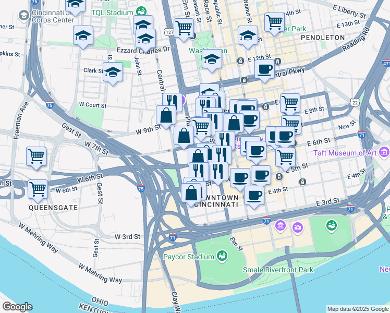Click I-71 shield next to W 3rd St
Image resolution: width=390 pixels, height=313 pixels.
173,237
